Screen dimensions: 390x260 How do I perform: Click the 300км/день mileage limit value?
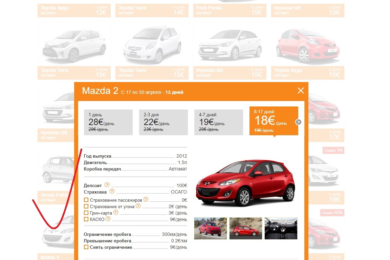(x=174, y=235)
